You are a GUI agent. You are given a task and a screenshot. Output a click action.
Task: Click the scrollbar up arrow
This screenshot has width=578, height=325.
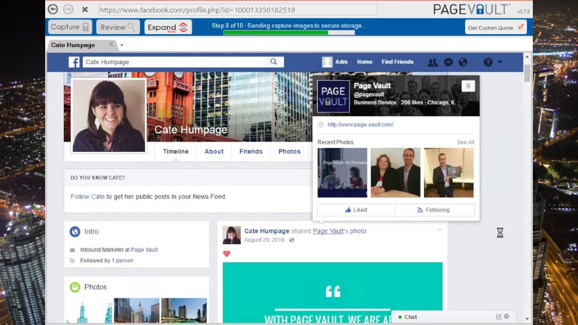point(527,56)
